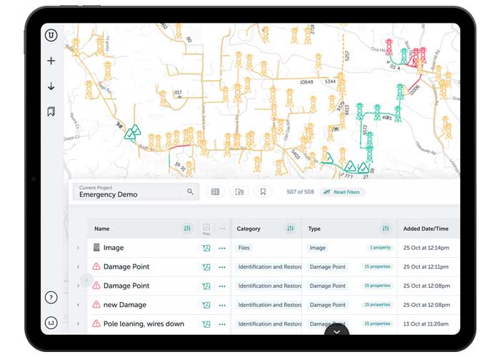The width and height of the screenshot is (500, 357).
Task: Open more options for Pole leaning row
Action: [x=222, y=324]
